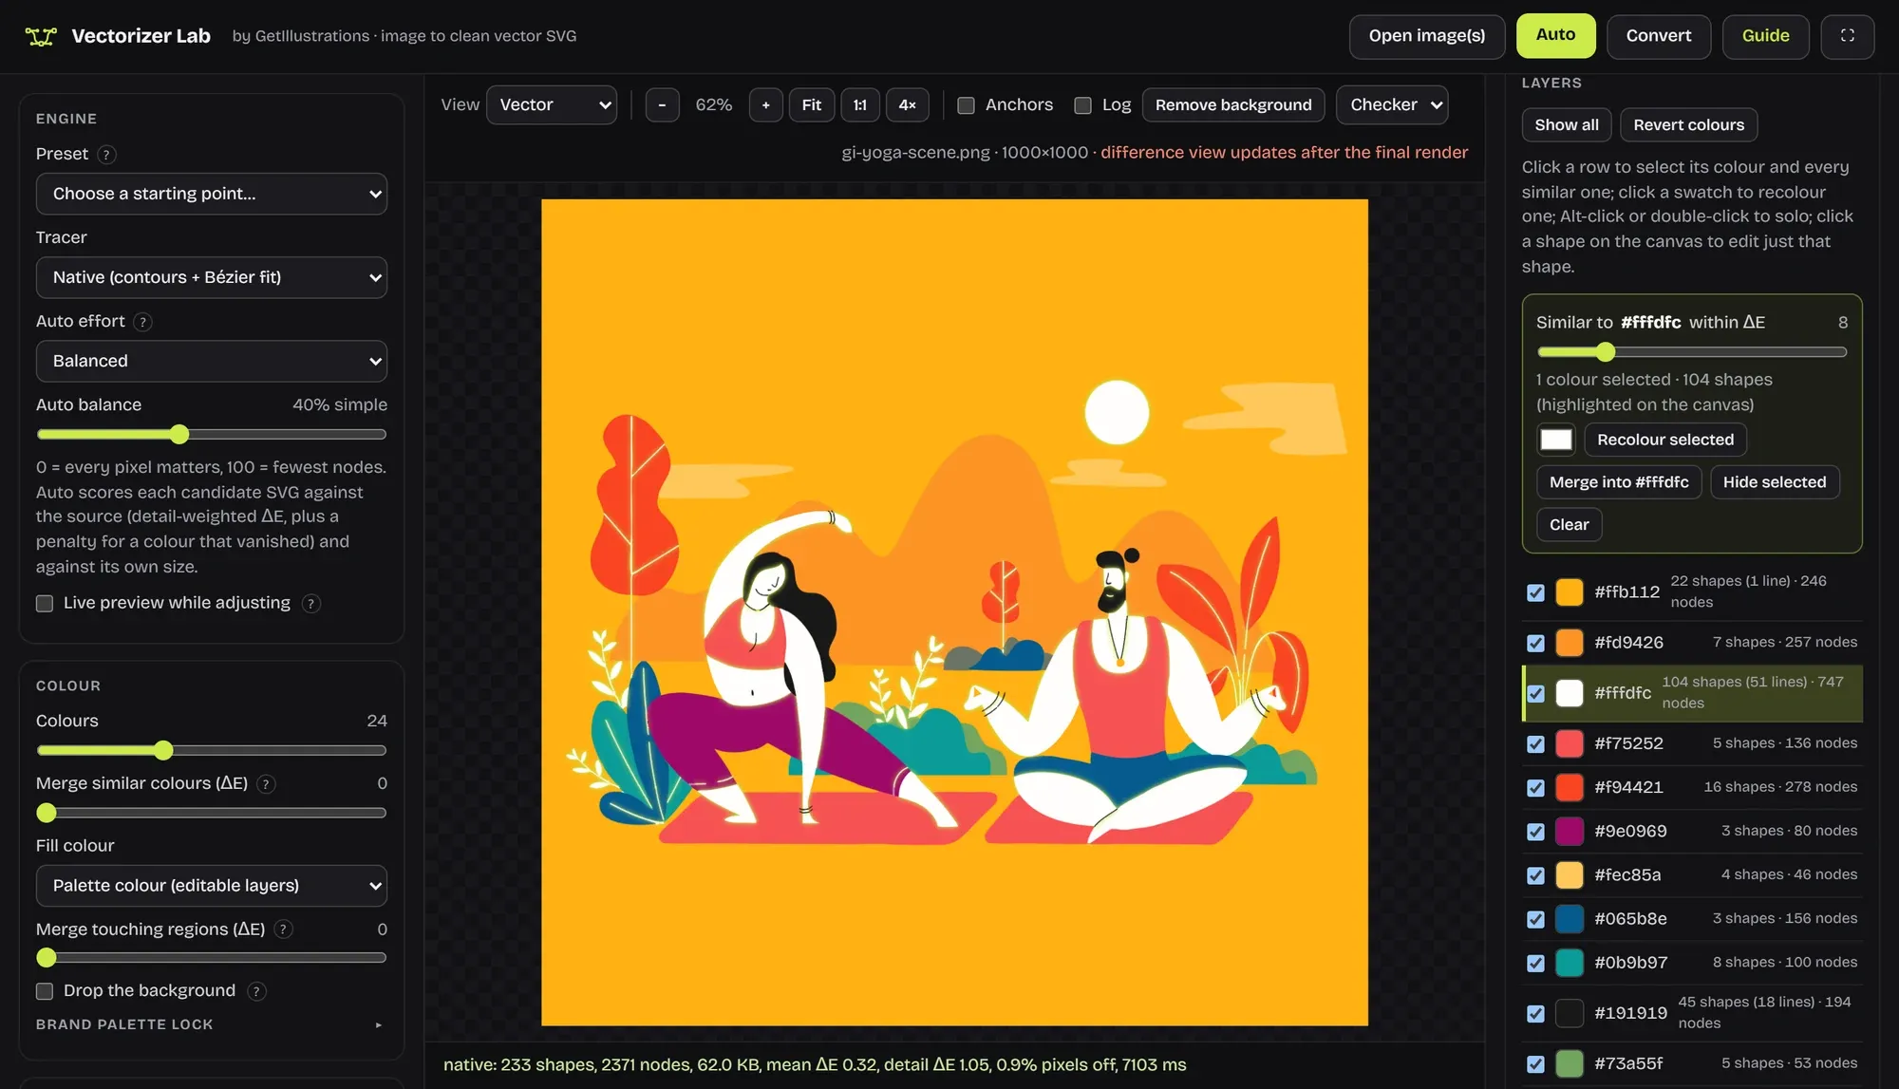Toggle visibility of #fffdfc layer
1899x1089 pixels.
(1535, 693)
